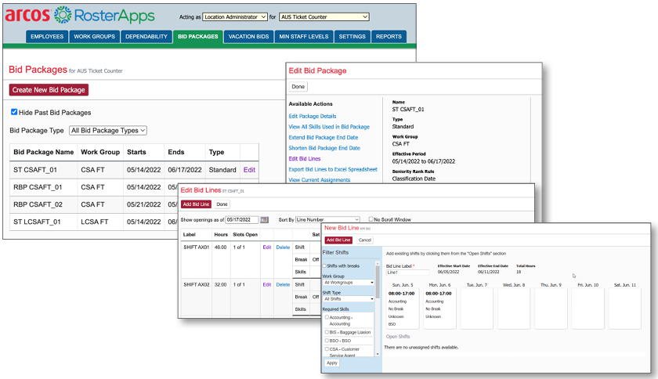658x379 pixels.
Task: Click Delete for SHIFT AX01 row
Action: pos(282,247)
